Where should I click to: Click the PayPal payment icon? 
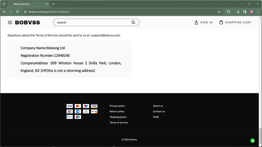[69, 117]
